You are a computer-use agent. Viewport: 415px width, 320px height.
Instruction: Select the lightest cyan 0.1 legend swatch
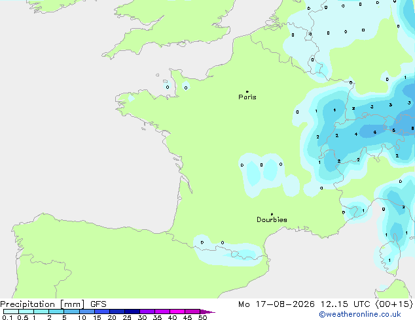[11, 312]
